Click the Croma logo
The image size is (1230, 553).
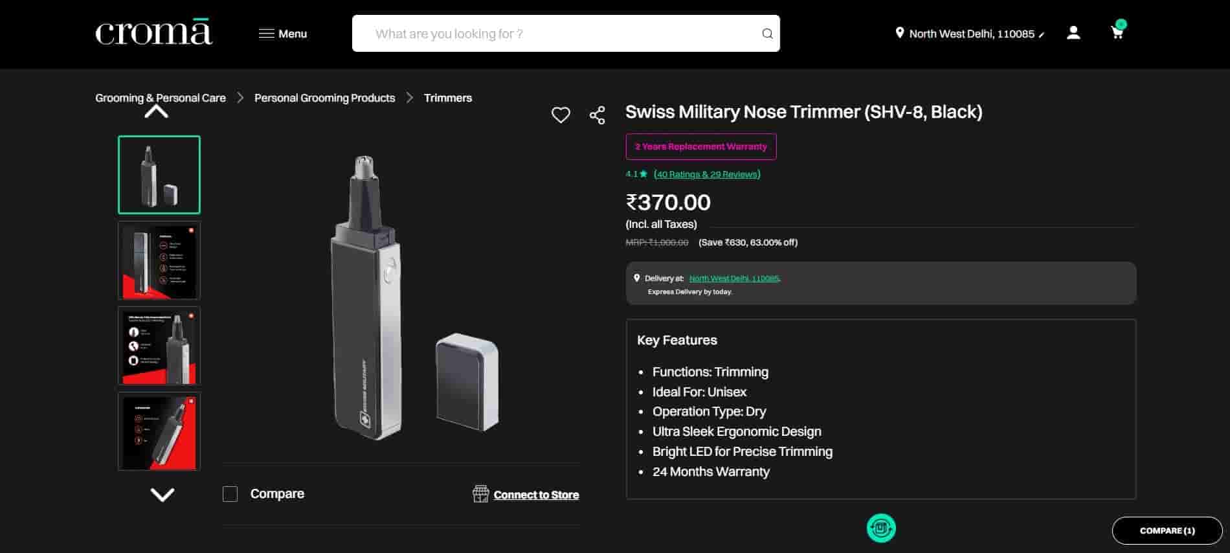pyautogui.click(x=153, y=33)
